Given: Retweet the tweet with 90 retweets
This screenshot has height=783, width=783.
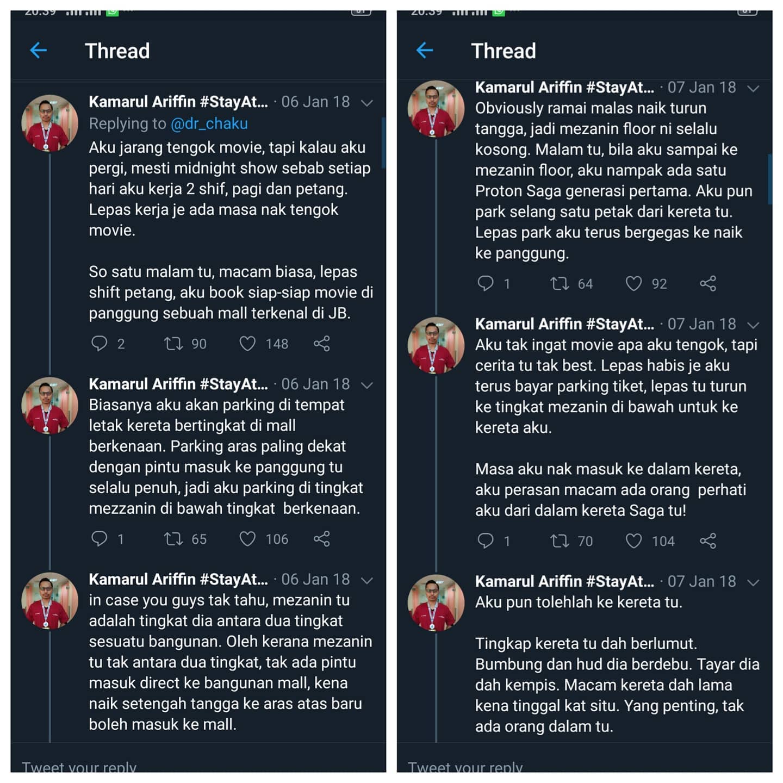Looking at the screenshot, I should pyautogui.click(x=173, y=344).
